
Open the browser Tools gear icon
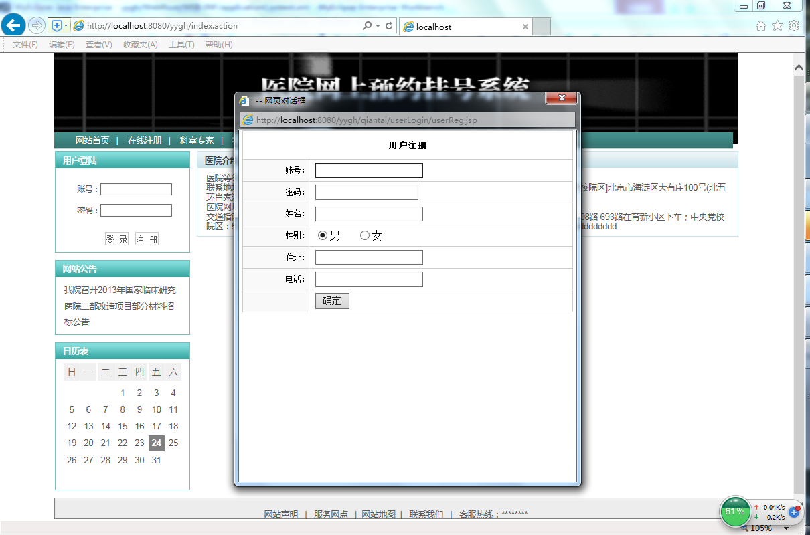794,25
